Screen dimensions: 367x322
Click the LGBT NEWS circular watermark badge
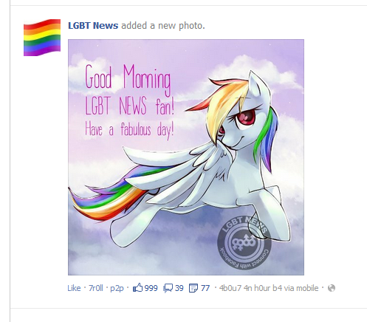coord(244,242)
